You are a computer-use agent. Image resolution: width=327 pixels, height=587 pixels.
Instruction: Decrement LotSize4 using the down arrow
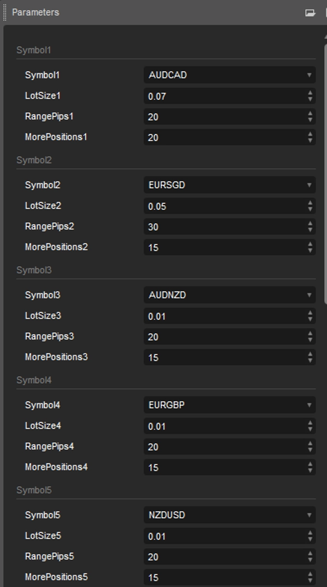tap(310, 427)
